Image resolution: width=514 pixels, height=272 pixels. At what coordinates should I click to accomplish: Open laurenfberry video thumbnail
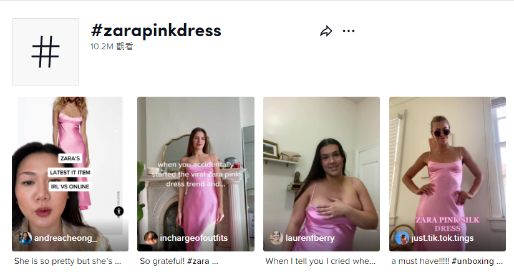(322, 174)
